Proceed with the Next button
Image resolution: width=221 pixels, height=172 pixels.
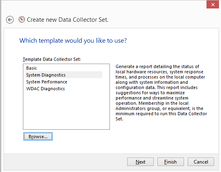(140, 162)
